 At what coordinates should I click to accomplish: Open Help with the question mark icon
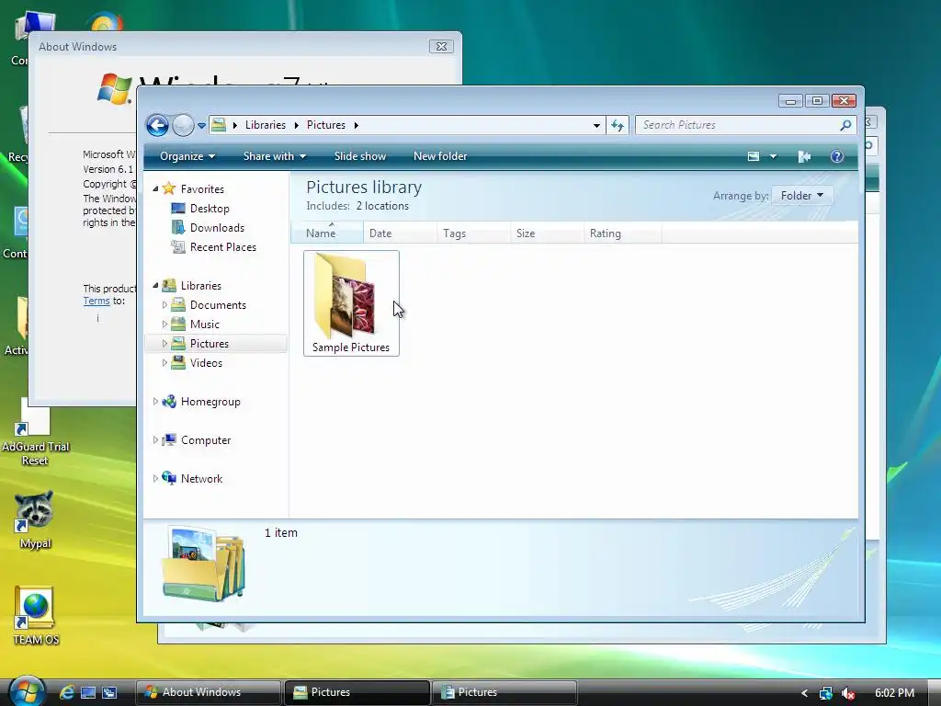(x=836, y=156)
